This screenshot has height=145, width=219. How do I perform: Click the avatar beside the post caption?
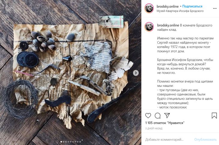coord(149,27)
